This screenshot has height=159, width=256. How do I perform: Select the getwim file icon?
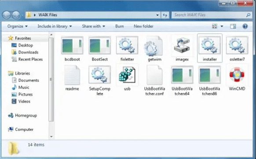[154, 46]
